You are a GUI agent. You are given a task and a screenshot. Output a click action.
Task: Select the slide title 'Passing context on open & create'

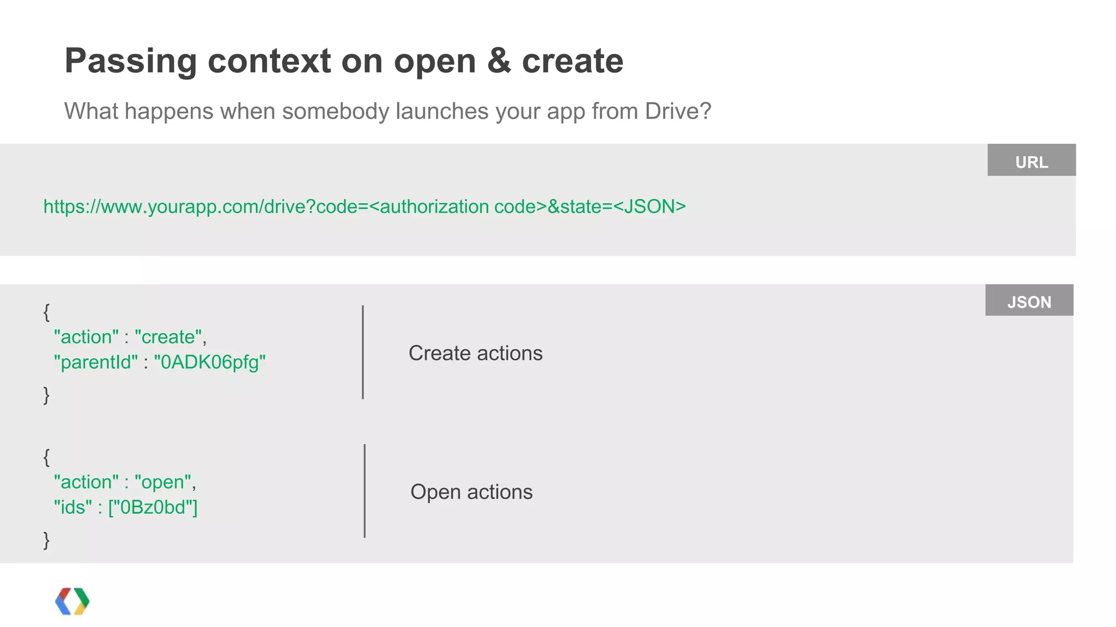pyautogui.click(x=344, y=60)
